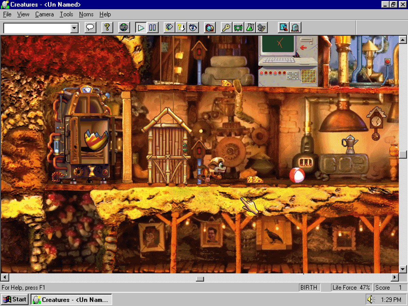The height and width of the screenshot is (306, 408).
Task: Click the stack of grey stone slabs upstairs
Action: [x=228, y=70]
